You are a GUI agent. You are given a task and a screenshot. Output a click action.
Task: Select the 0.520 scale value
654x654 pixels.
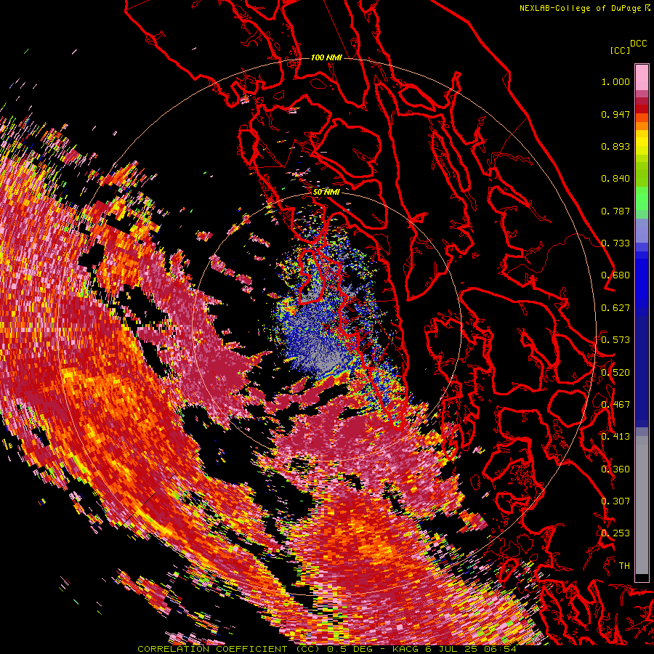pyautogui.click(x=615, y=373)
